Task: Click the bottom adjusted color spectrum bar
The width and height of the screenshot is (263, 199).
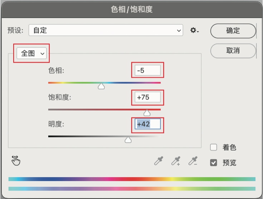Action: tap(131, 189)
